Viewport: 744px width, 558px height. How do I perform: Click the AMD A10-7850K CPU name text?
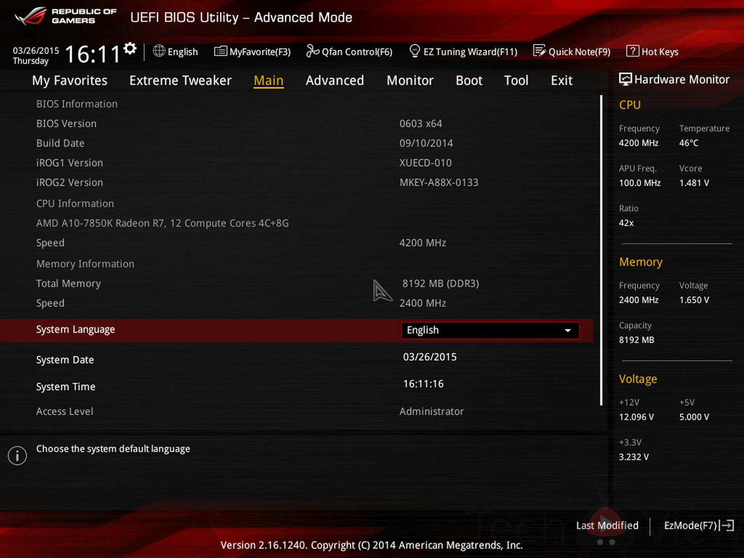(162, 223)
